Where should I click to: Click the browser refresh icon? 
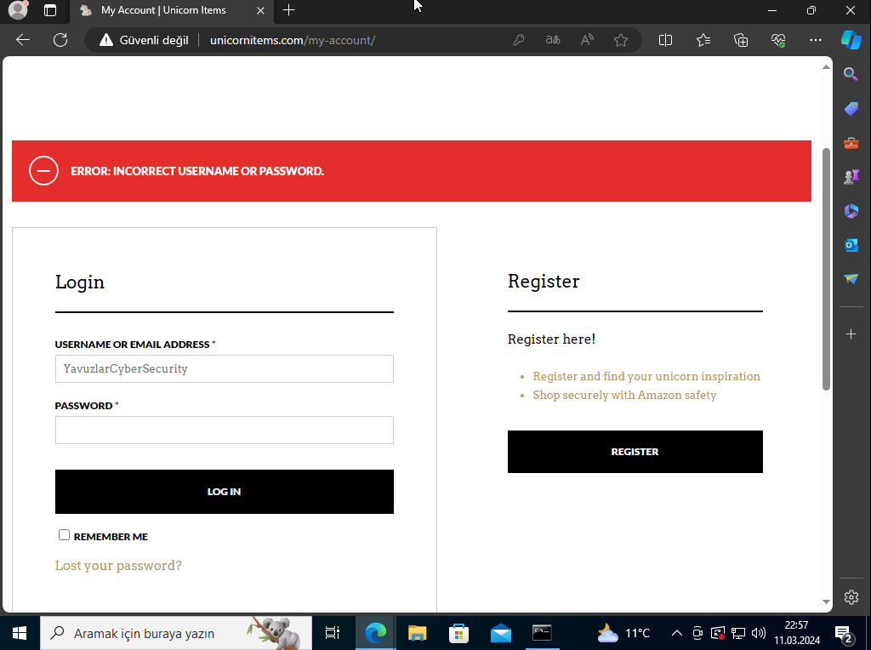click(60, 40)
